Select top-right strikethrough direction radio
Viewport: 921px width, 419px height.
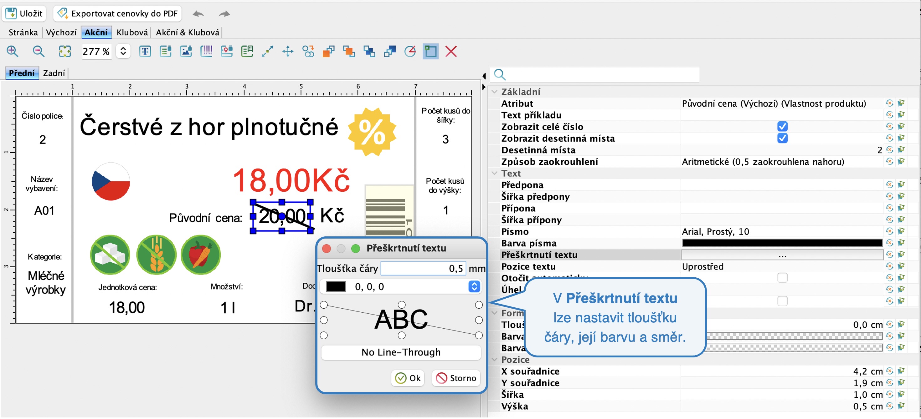tap(479, 305)
